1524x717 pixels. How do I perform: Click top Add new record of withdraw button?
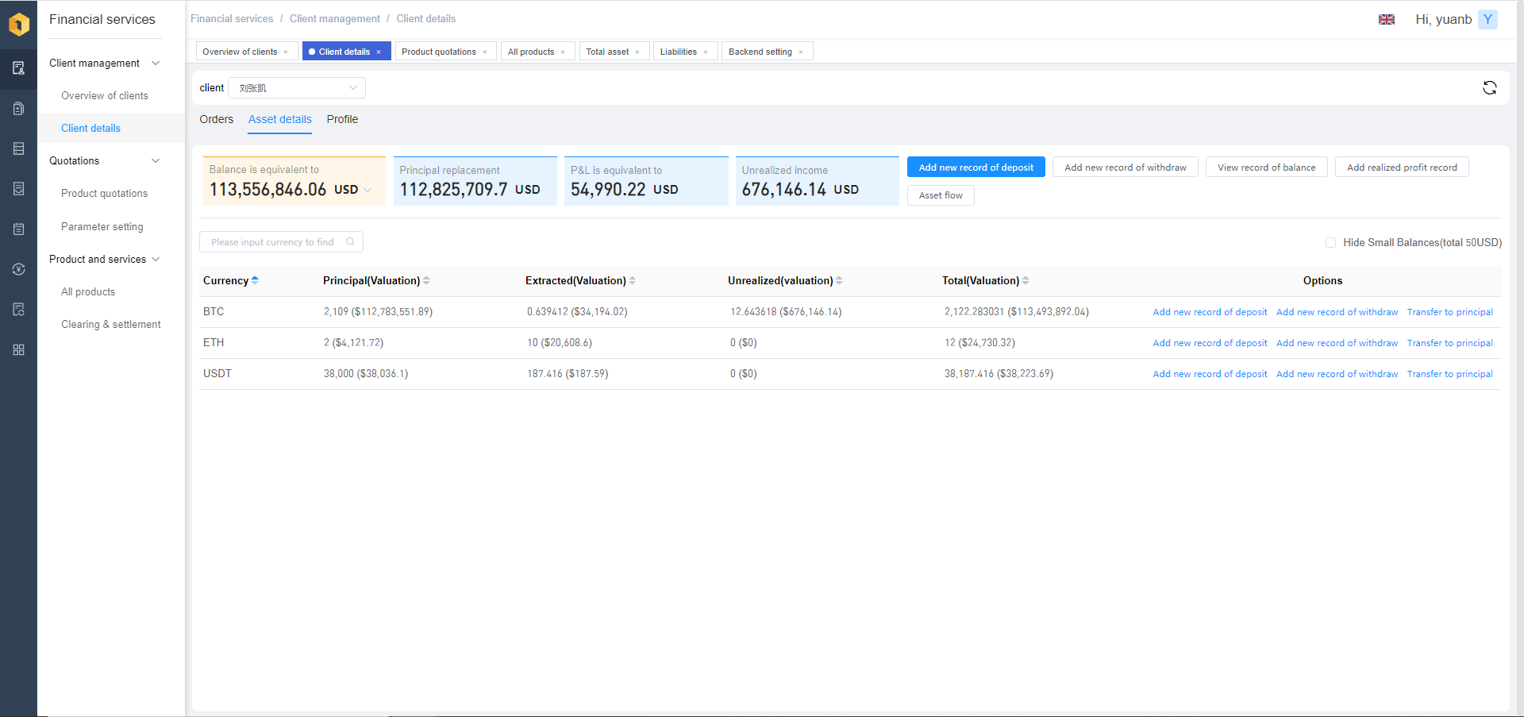pos(1126,168)
